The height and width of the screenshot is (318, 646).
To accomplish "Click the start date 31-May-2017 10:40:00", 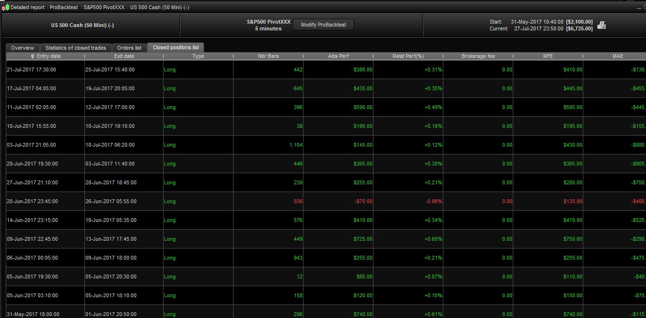I will coord(537,22).
